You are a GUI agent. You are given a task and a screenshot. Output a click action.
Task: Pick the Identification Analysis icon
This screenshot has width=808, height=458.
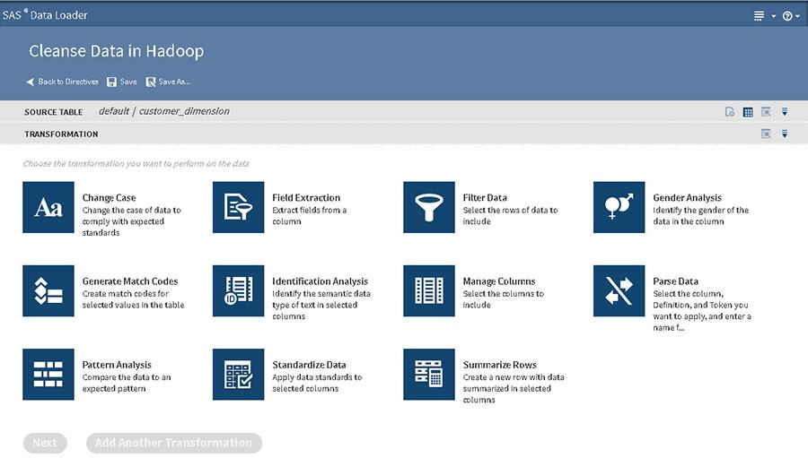(x=239, y=290)
